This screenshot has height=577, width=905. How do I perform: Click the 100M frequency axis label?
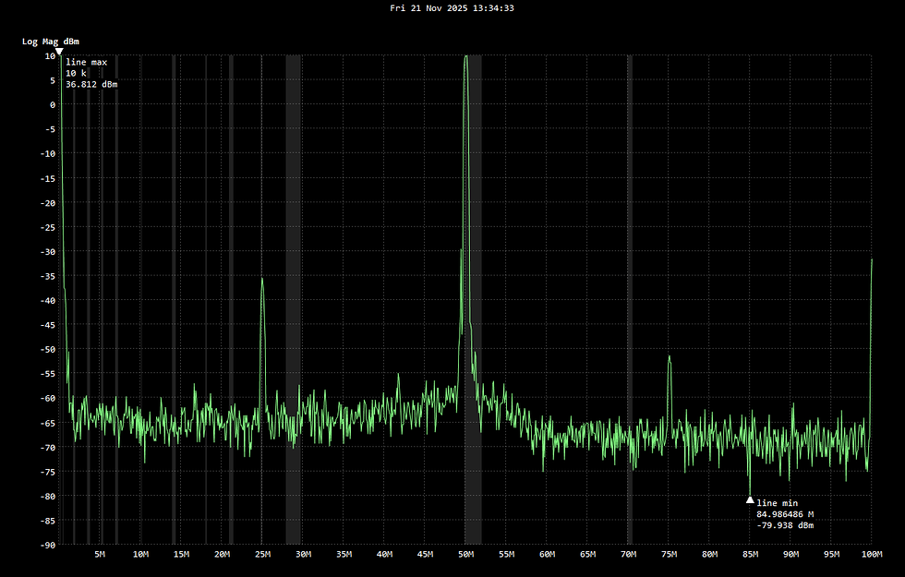point(872,554)
